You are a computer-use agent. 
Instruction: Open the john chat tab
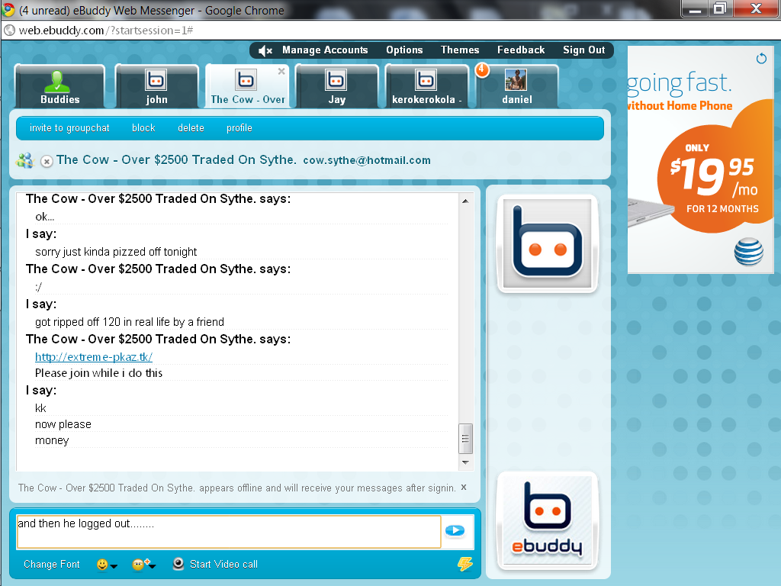pyautogui.click(x=156, y=86)
